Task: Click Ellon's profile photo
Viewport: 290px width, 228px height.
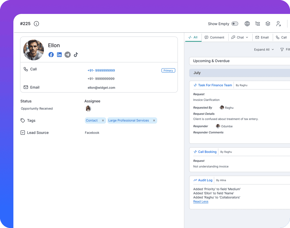Action: 33,50
